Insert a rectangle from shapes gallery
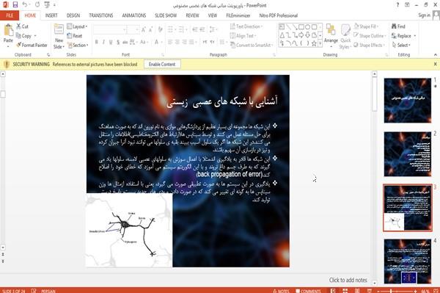 pos(301,27)
